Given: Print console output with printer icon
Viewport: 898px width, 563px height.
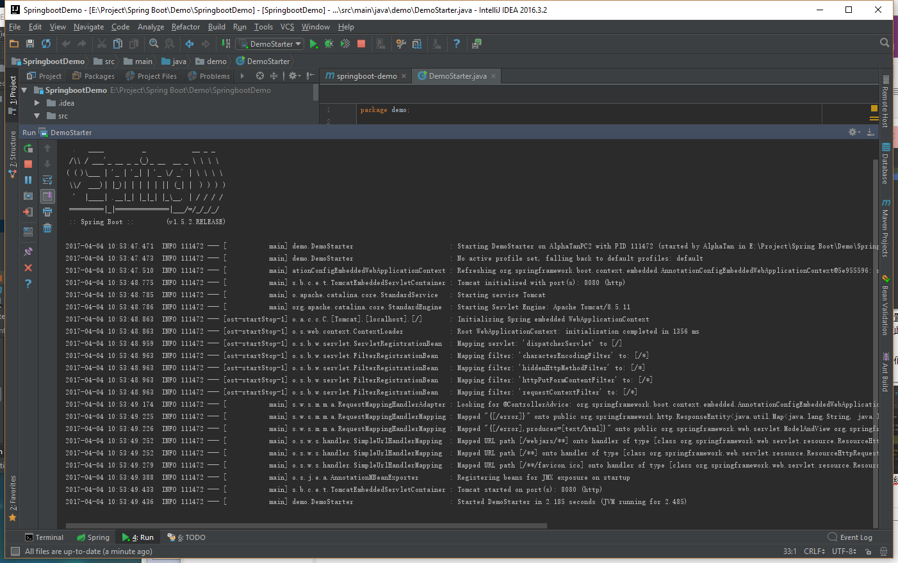Looking at the screenshot, I should 47,212.
